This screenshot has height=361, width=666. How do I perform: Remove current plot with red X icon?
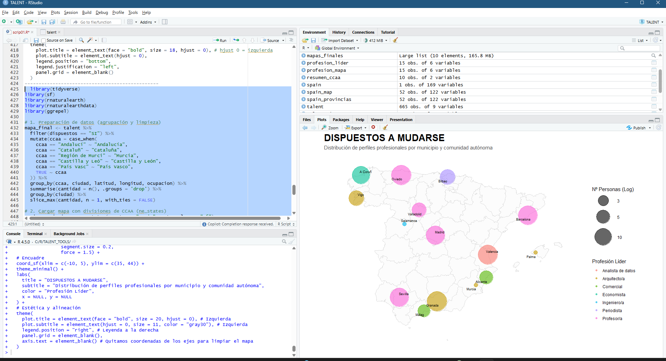[373, 128]
